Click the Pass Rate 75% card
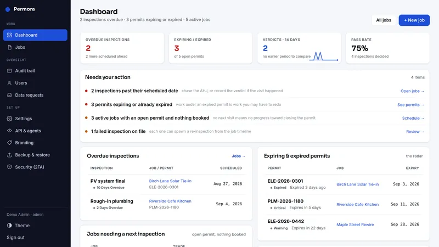The height and width of the screenshot is (247, 439). tap(388, 48)
